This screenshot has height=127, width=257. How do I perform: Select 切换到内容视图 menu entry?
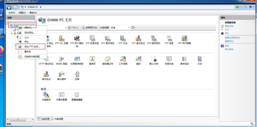click(x=32, y=57)
